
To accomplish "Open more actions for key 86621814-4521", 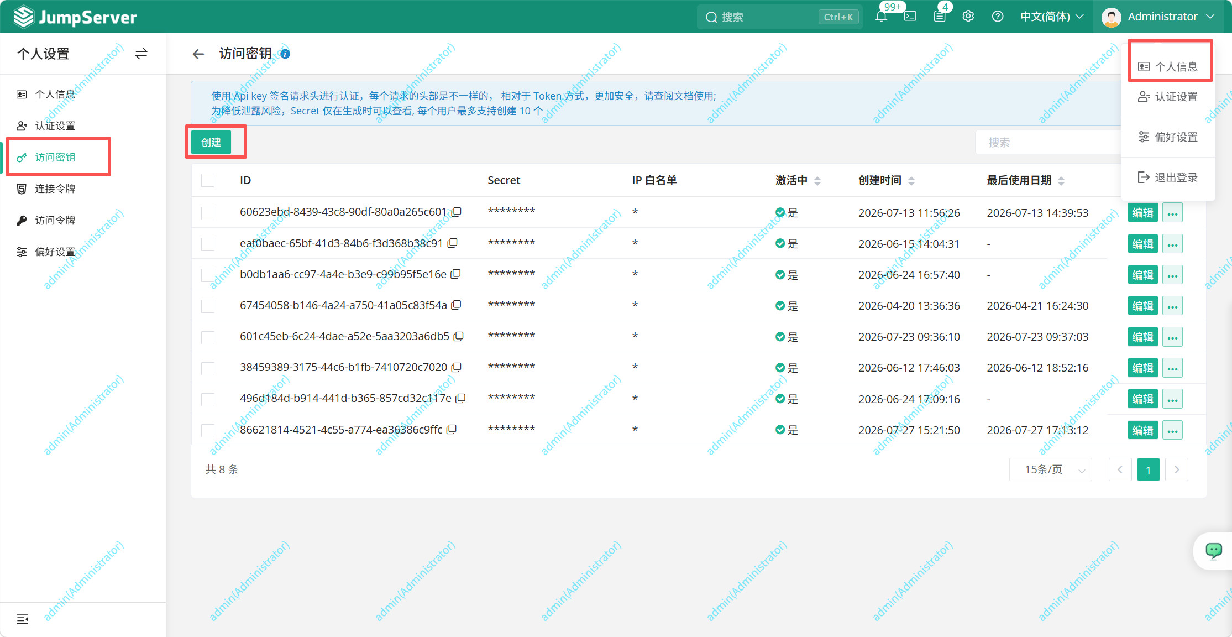I will (x=1172, y=430).
